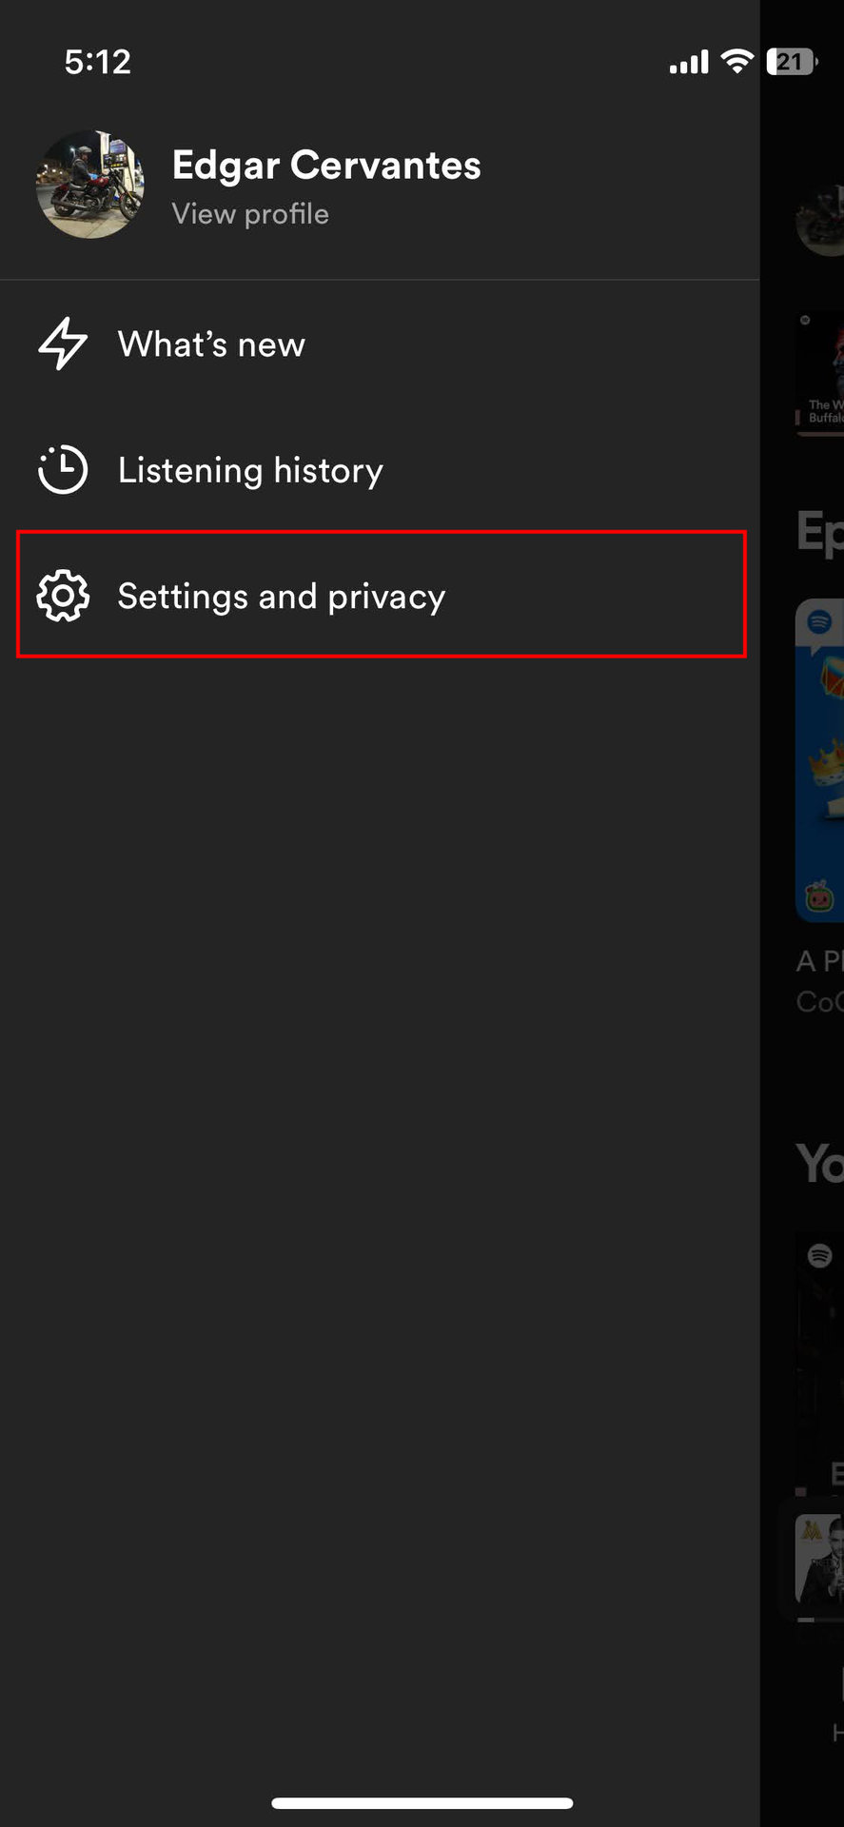Tap the Cocomelon icon on the blue card
The image size is (844, 1827).
(x=819, y=896)
